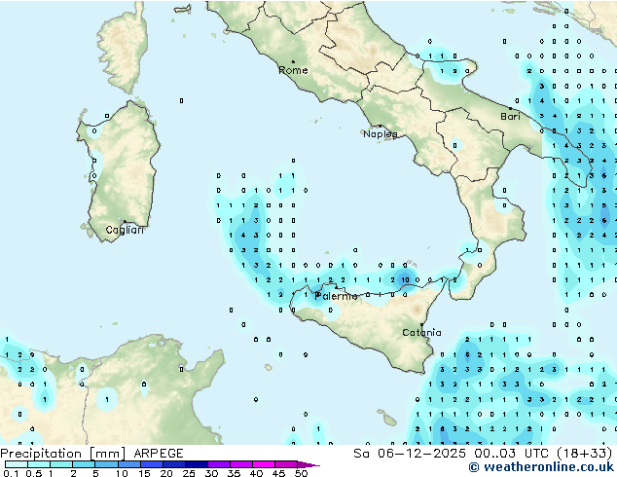Click the 40–45 mm magenta legend swatch
The width and height of the screenshot is (617, 477).
(x=264, y=464)
